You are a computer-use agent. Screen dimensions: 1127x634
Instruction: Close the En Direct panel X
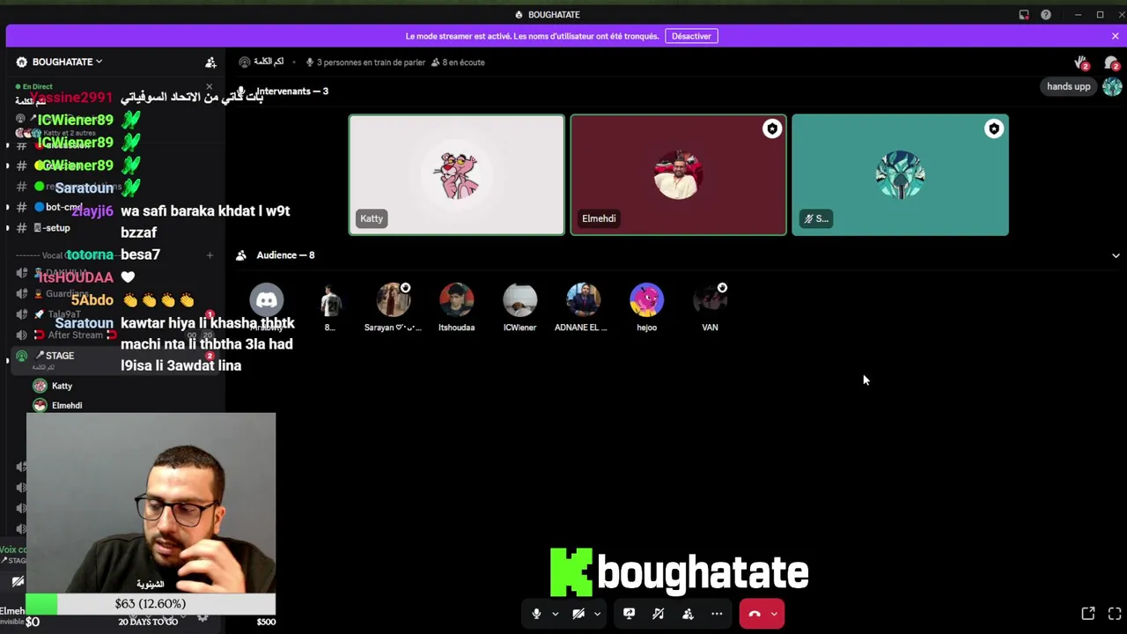coord(210,86)
